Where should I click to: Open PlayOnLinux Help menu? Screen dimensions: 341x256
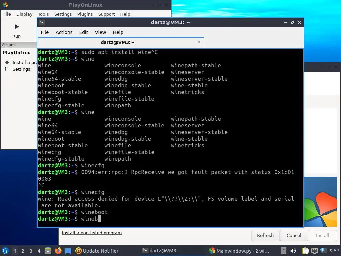125,14
